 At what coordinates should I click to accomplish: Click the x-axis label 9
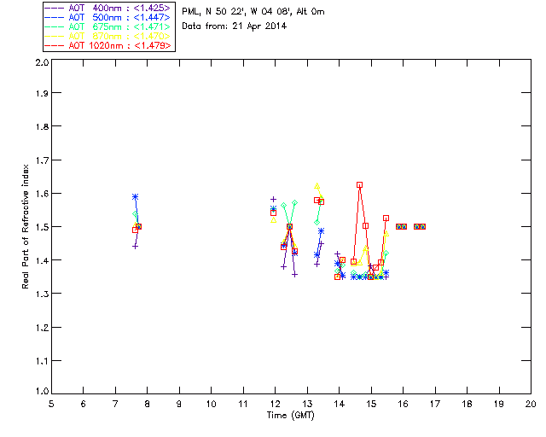[x=179, y=404]
